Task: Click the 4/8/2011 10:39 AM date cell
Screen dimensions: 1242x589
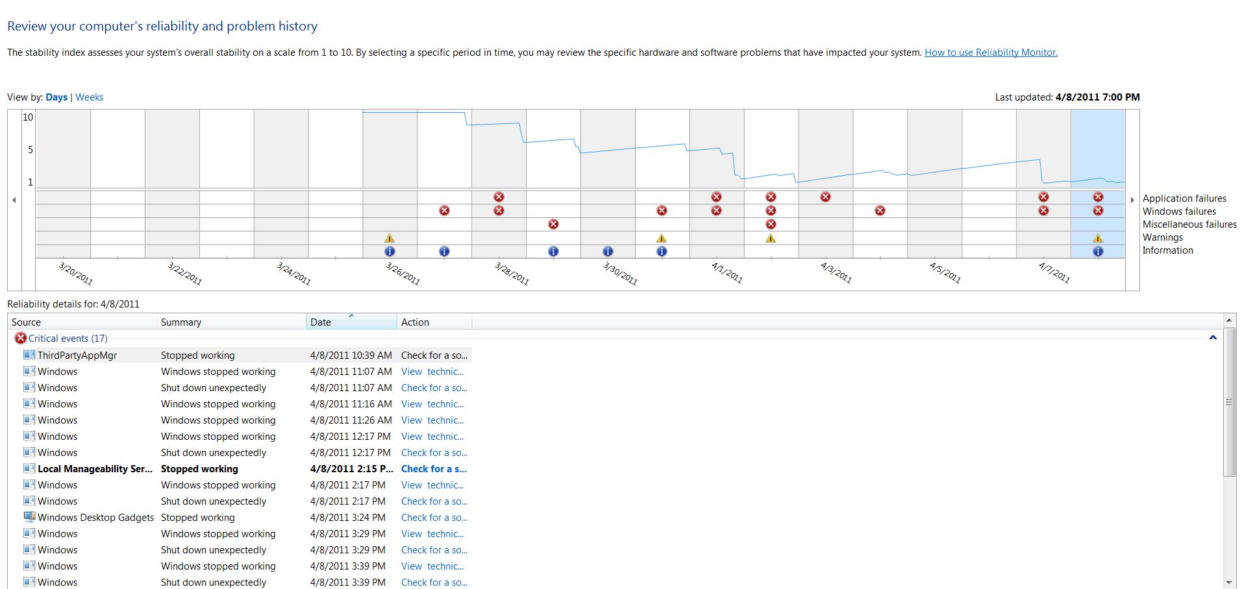Action: click(x=351, y=355)
